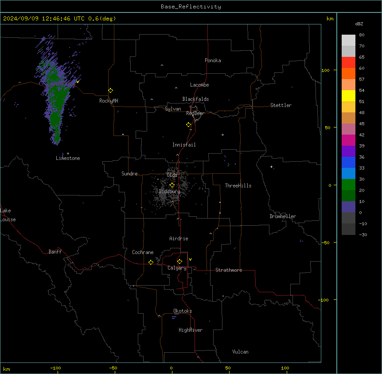Select the Vulcan city label
Viewport: 382px width, 374px height.
(241, 352)
